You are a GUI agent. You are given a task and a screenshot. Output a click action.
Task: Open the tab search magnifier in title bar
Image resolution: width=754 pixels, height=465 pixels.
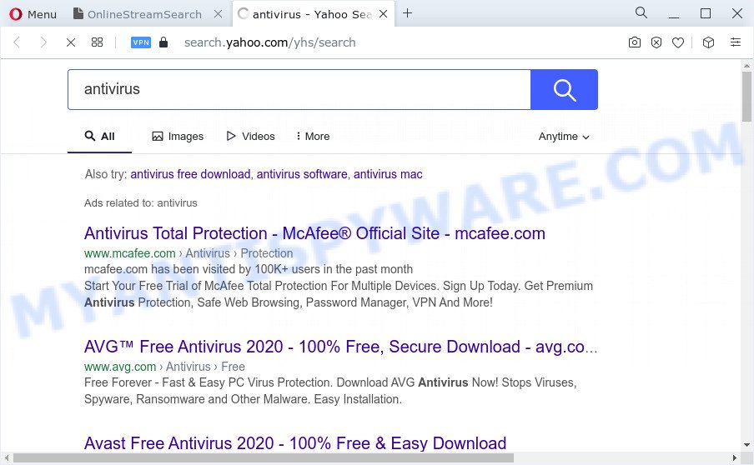tap(641, 13)
